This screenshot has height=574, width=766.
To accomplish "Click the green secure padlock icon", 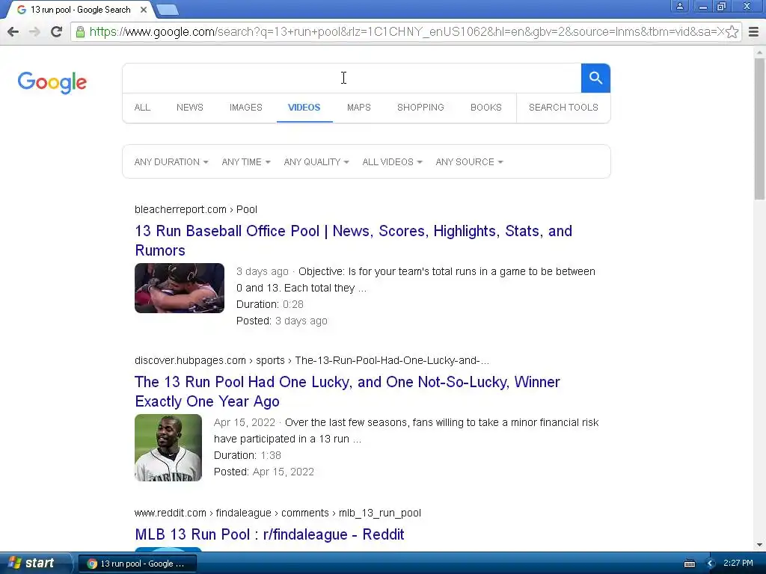I will [x=81, y=31].
